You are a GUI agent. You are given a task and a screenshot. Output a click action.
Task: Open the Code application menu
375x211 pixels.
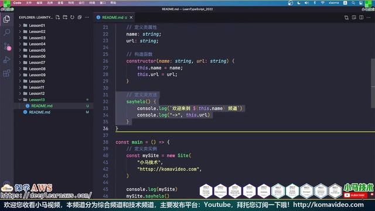tap(17, 3)
